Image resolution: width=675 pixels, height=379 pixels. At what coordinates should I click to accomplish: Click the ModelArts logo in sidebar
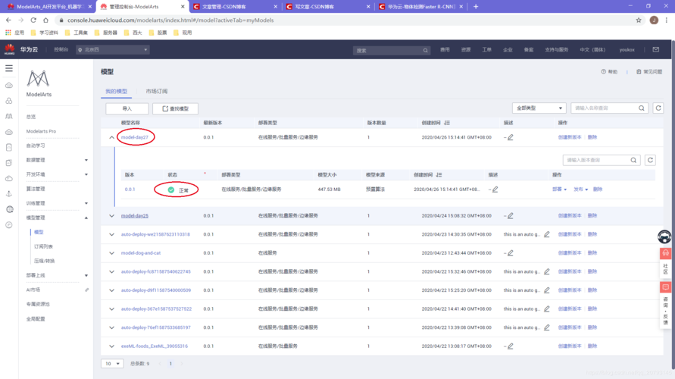[x=39, y=79]
